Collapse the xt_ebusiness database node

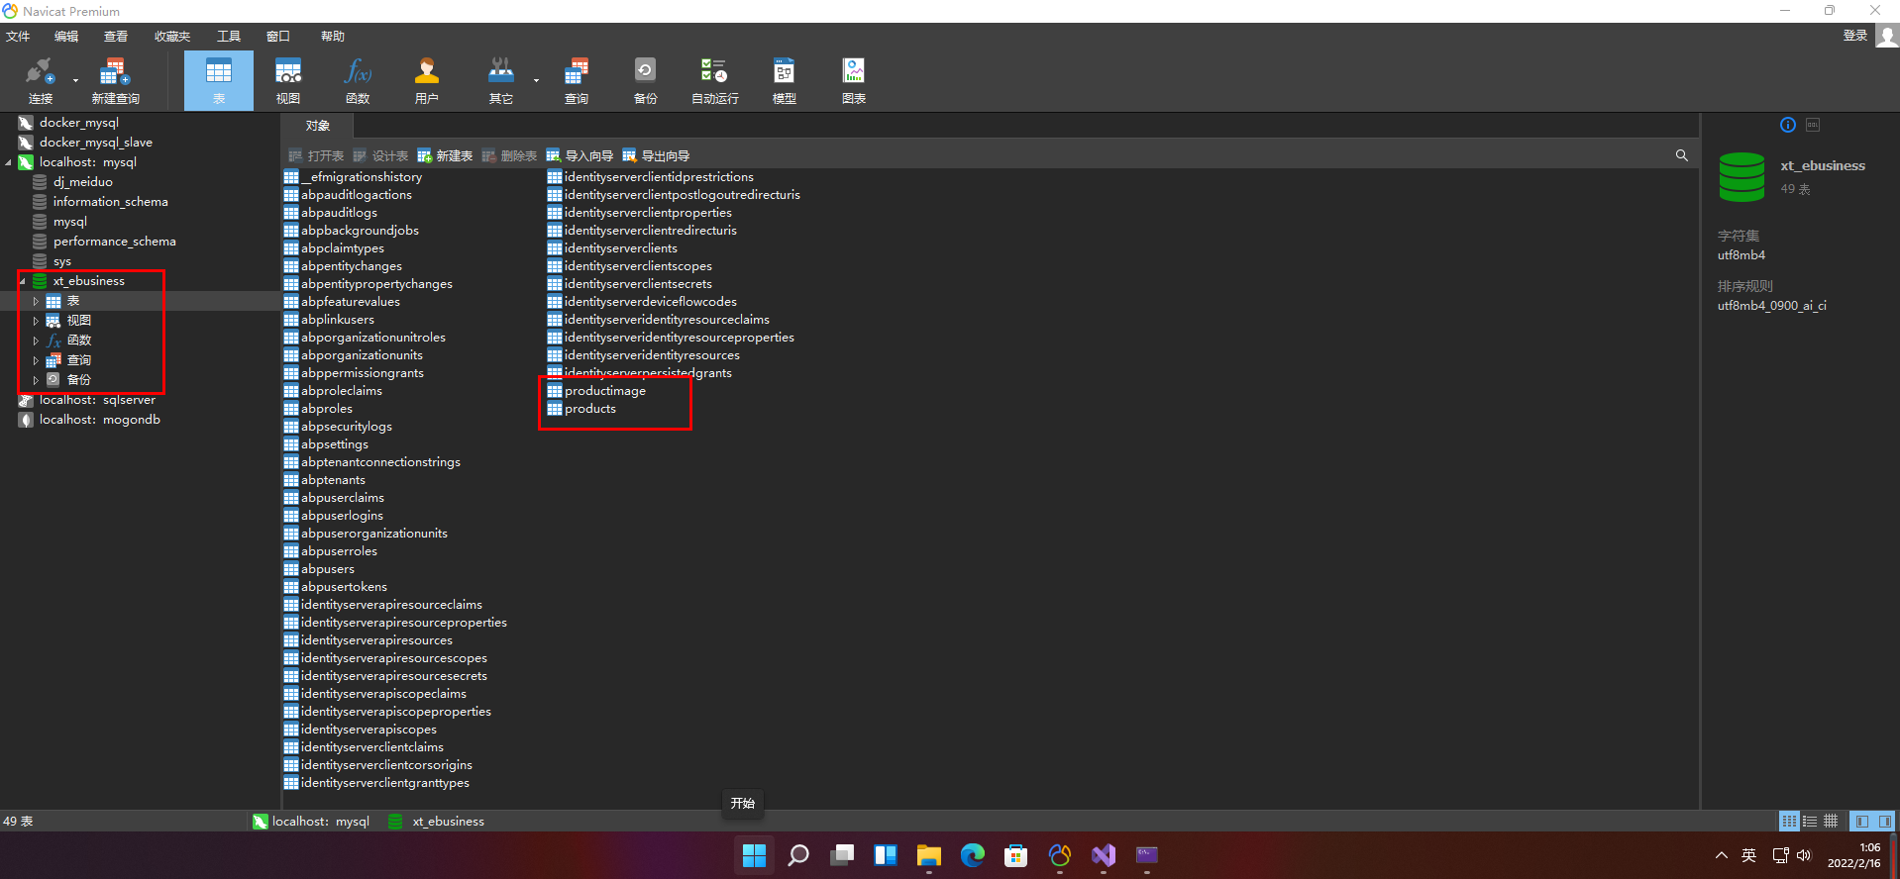[x=23, y=281]
